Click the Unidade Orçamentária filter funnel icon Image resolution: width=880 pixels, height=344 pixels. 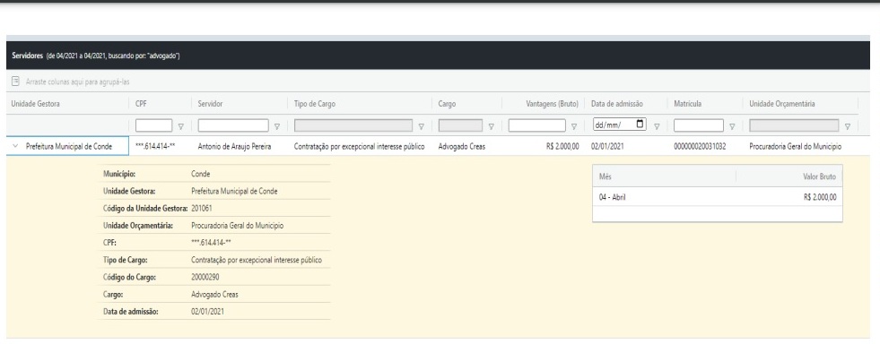pos(848,126)
